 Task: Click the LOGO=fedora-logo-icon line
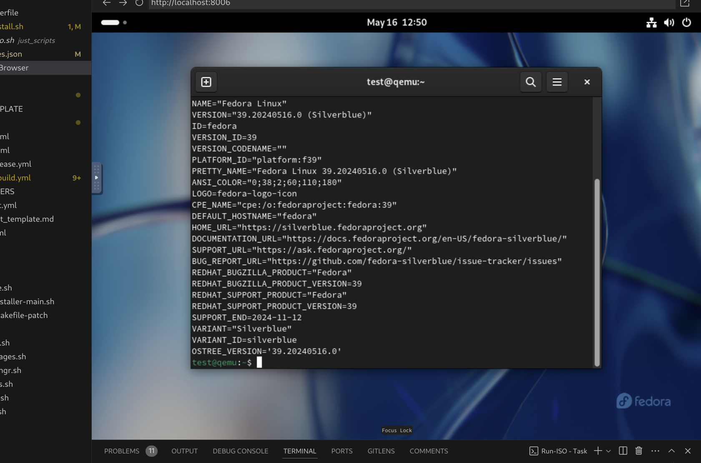point(244,194)
